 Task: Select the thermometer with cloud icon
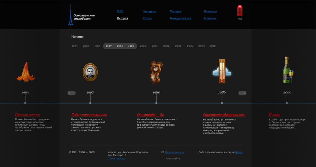click(x=222, y=71)
